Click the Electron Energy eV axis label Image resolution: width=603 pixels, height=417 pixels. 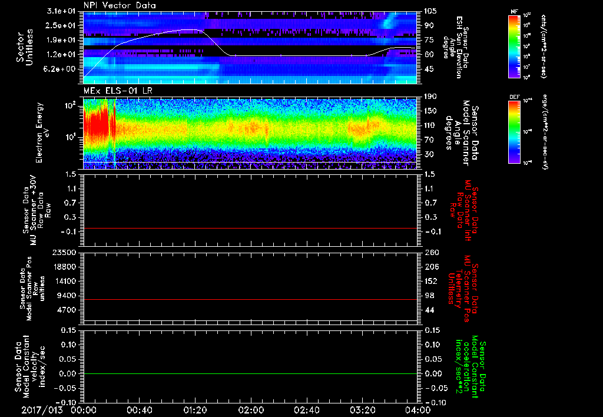44,133
